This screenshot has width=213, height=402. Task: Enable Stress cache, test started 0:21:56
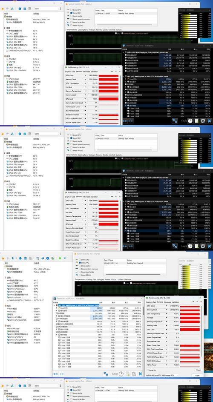pos(80,266)
